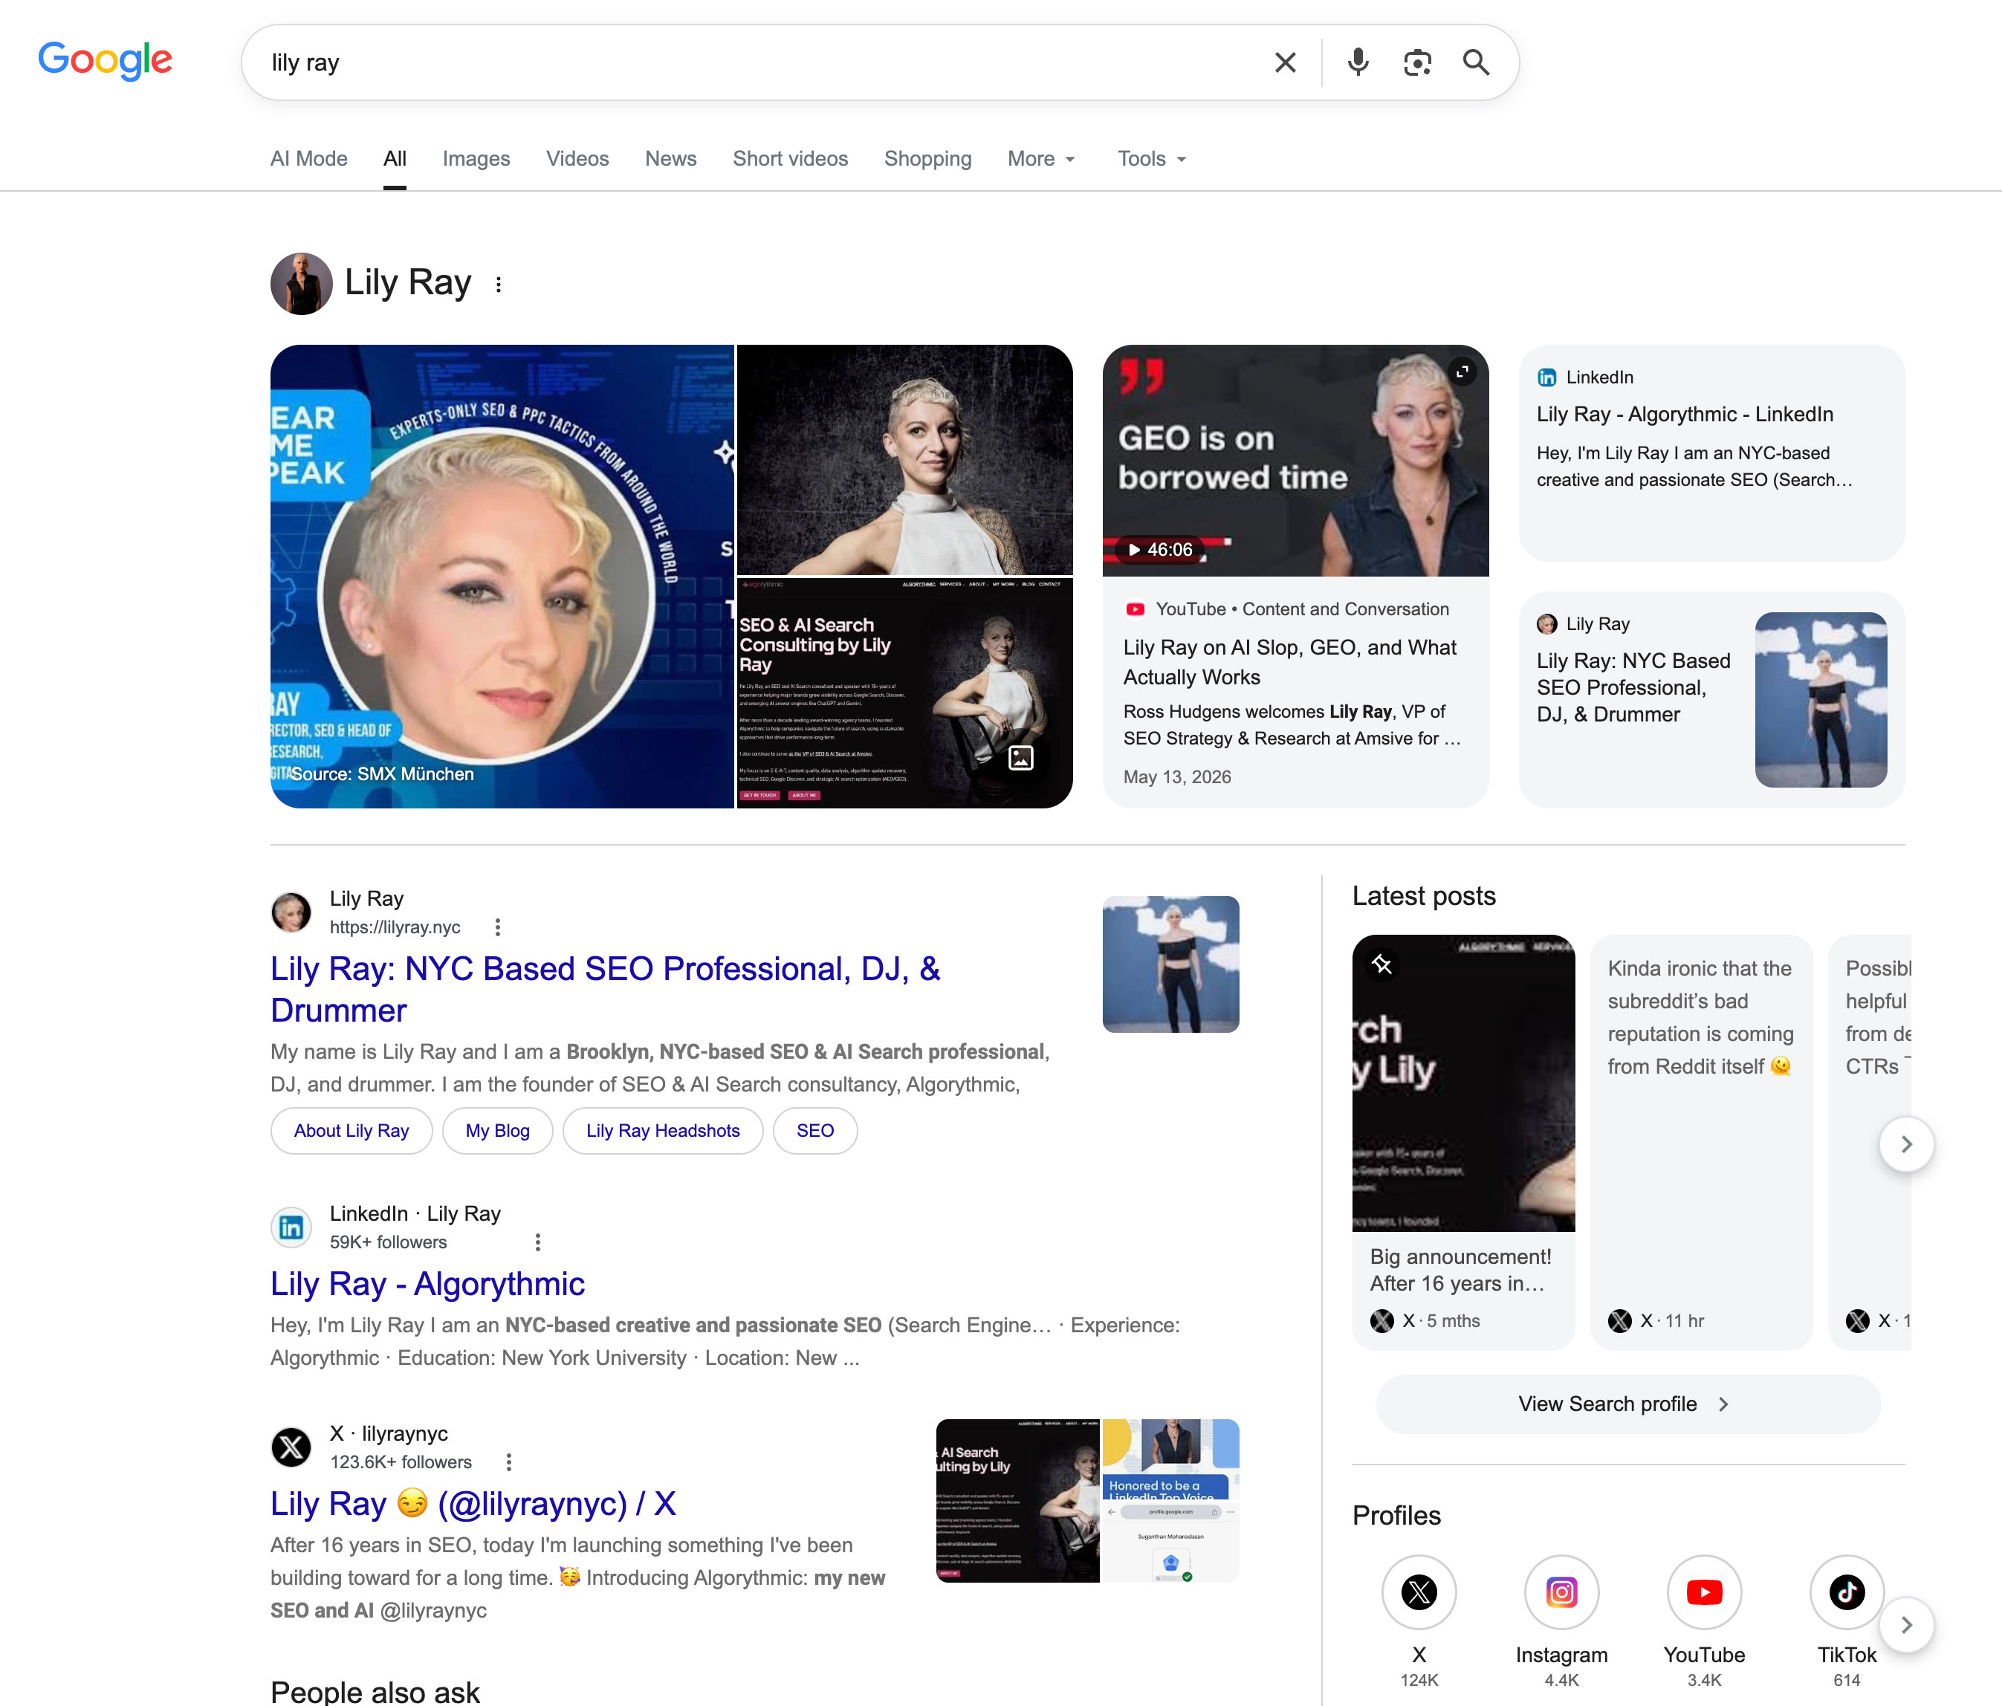Click the Google logo
The height and width of the screenshot is (1706, 2002).
[x=104, y=61]
